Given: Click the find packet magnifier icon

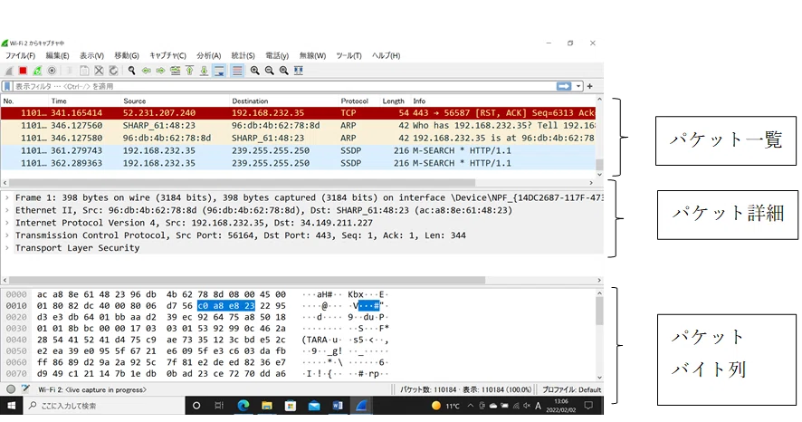Looking at the screenshot, I should click(x=131, y=71).
